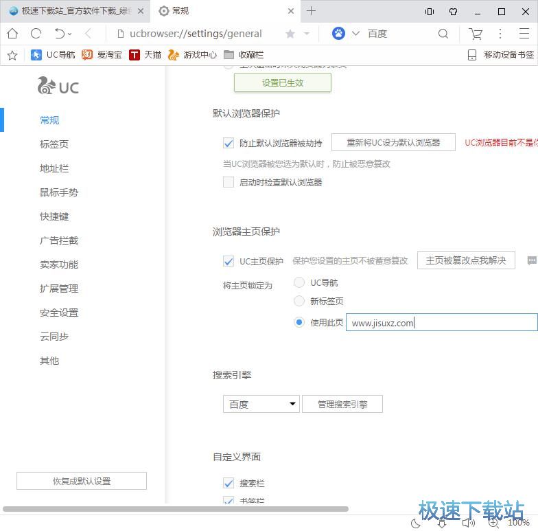This screenshot has height=531, width=538.
Task: Click the tab list icon in the title bar
Action: [430, 12]
